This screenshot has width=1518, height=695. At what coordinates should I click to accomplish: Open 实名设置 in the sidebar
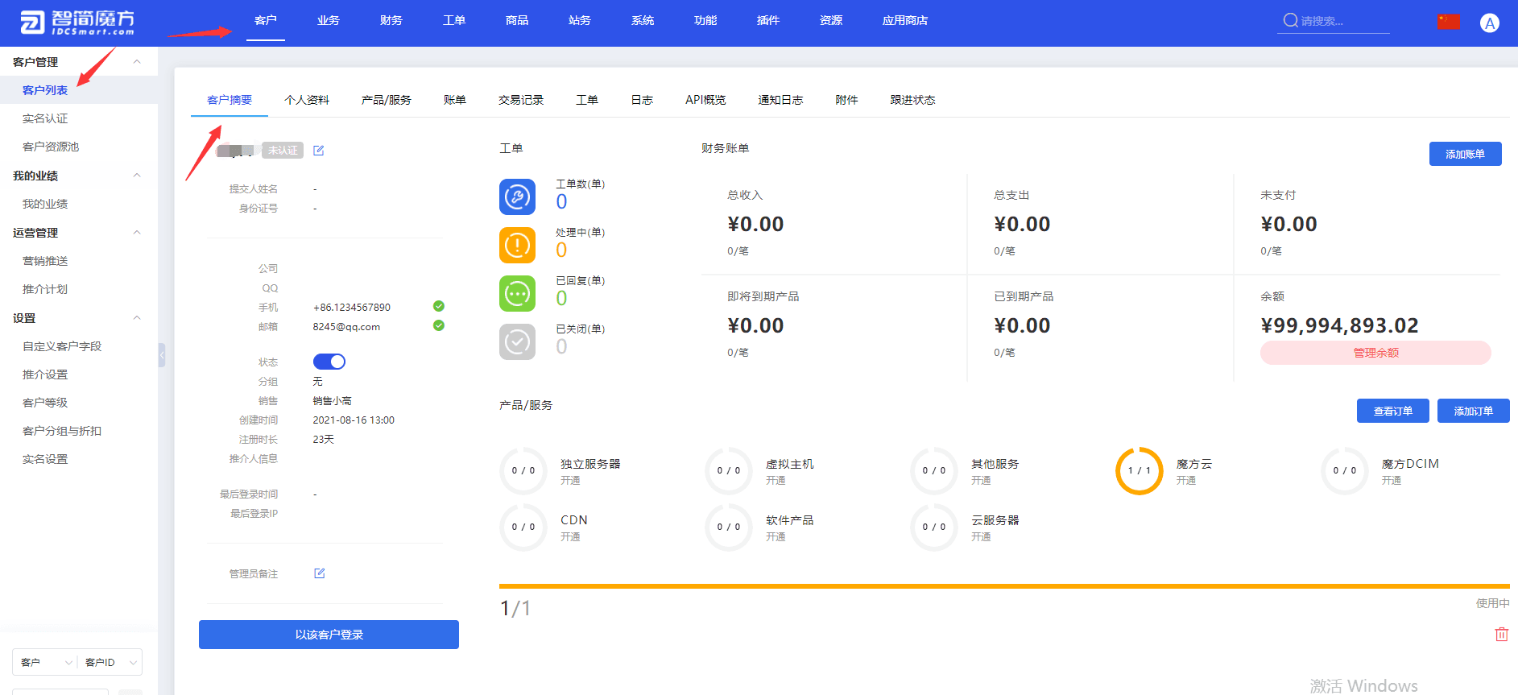coord(45,459)
